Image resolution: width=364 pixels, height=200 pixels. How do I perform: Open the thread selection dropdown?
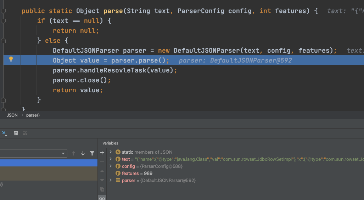(x=63, y=153)
